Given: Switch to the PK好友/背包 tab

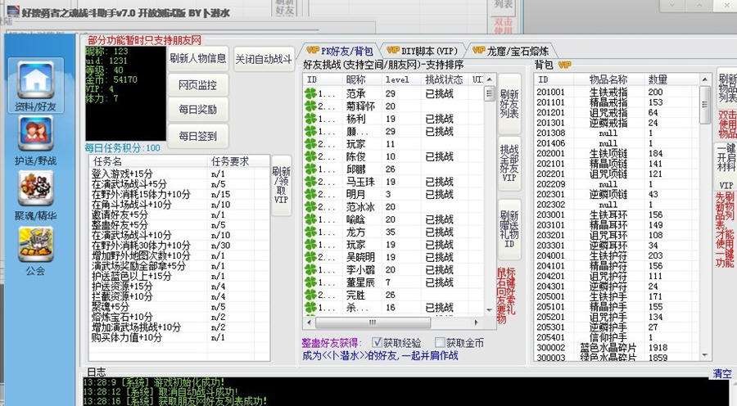Looking at the screenshot, I should point(339,50).
